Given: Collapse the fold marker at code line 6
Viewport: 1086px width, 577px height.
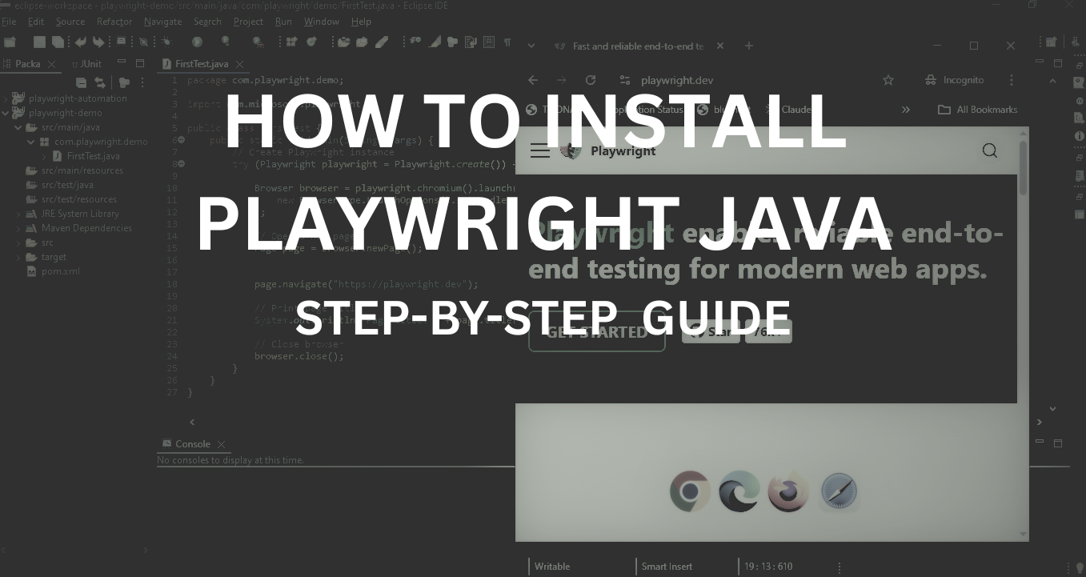Looking at the screenshot, I should pyautogui.click(x=181, y=140).
